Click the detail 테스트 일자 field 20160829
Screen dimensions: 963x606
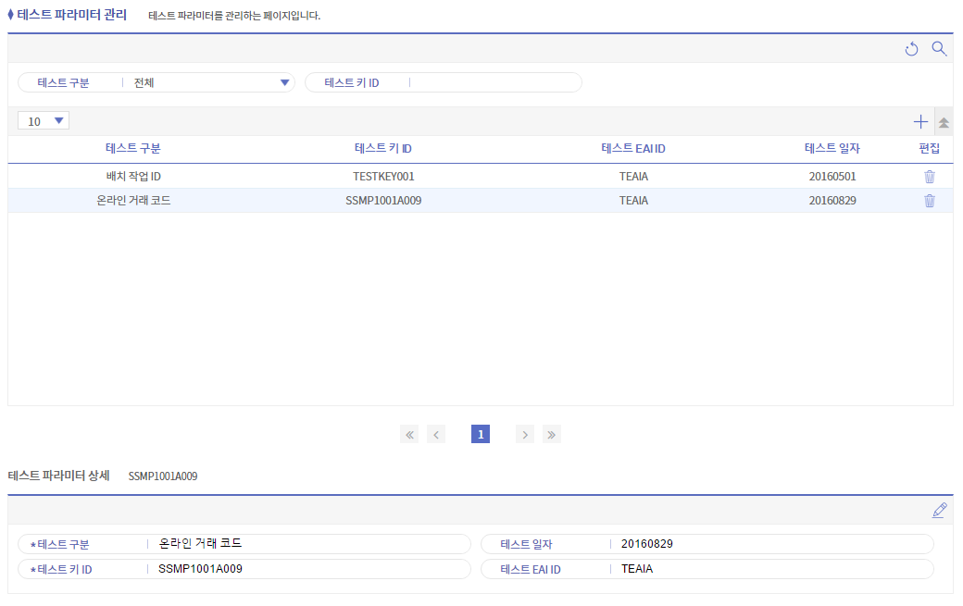646,544
